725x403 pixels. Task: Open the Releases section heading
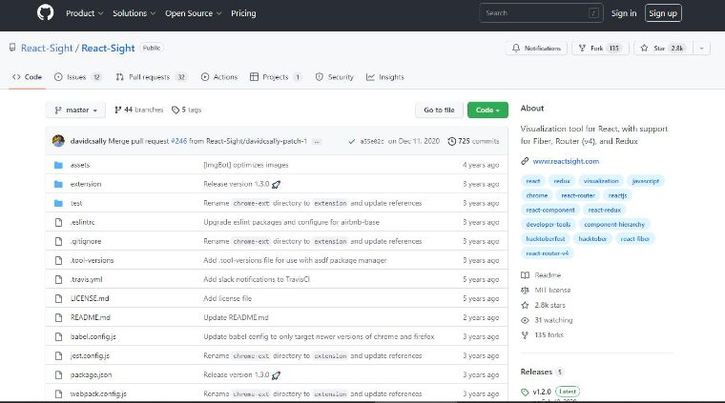[x=536, y=373]
